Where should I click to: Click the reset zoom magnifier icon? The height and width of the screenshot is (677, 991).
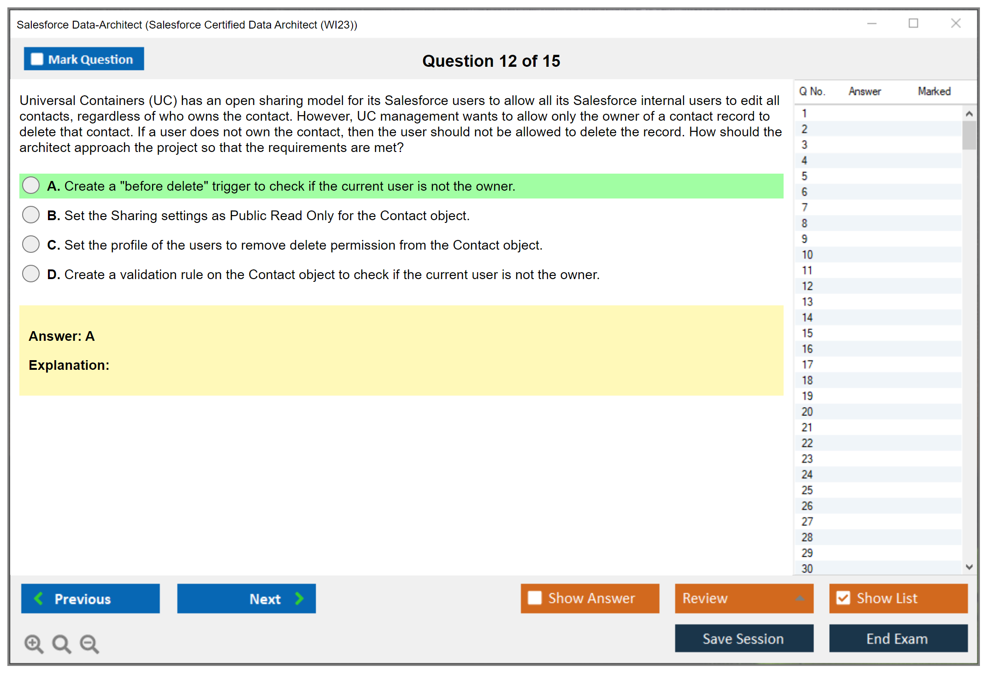pos(61,643)
